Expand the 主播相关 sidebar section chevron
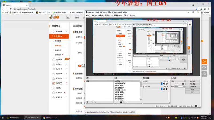 [66, 31]
